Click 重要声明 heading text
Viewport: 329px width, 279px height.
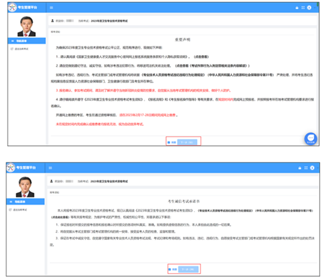pos(183,40)
